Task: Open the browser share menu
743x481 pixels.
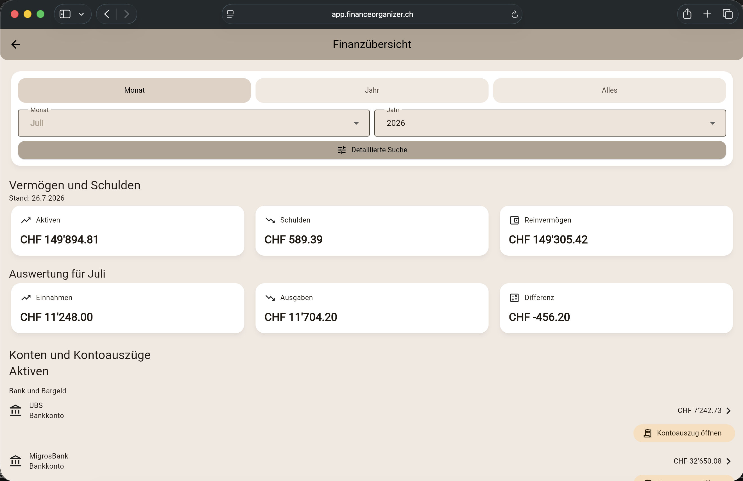Action: 687,14
